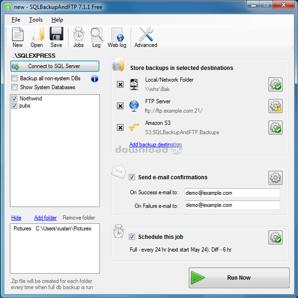The height and width of the screenshot is (298, 298).
Task: Click the blue info icon beside Backup all
Action: click(x=94, y=79)
